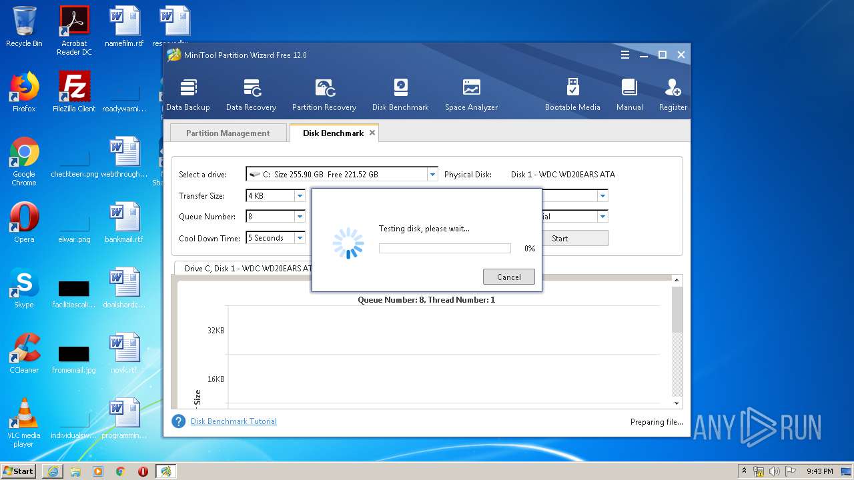Screen dimensions: 854x480
Task: Open Opera desktop shortcut
Action: click(x=24, y=223)
